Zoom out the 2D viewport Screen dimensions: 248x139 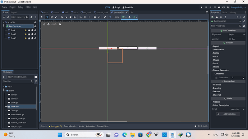click(49, 24)
